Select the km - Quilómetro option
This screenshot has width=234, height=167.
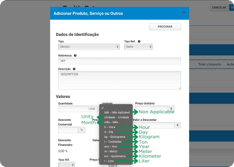tap(116, 156)
